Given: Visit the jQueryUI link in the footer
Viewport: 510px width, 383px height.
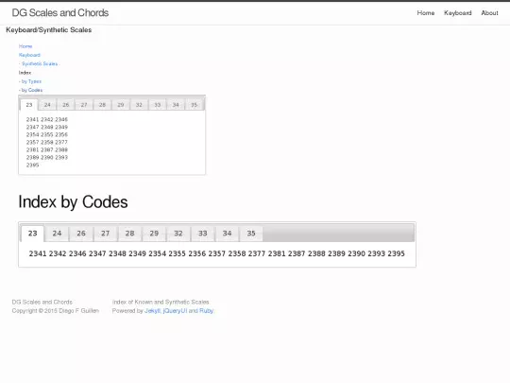Looking at the screenshot, I should pos(175,311).
